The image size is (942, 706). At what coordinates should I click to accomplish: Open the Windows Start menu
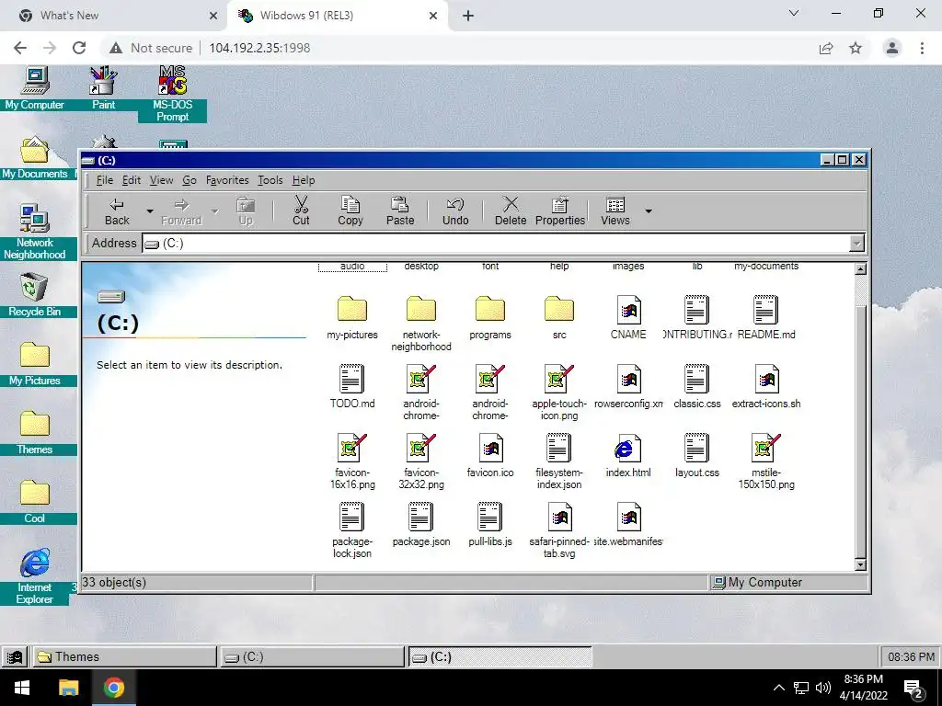[x=22, y=688]
